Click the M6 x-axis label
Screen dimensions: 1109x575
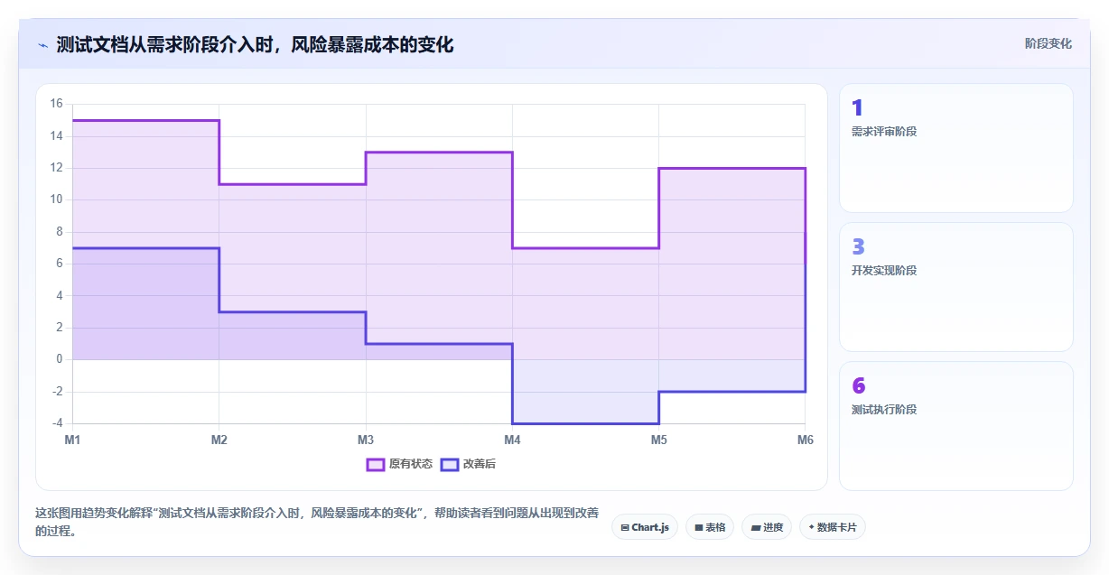point(805,440)
